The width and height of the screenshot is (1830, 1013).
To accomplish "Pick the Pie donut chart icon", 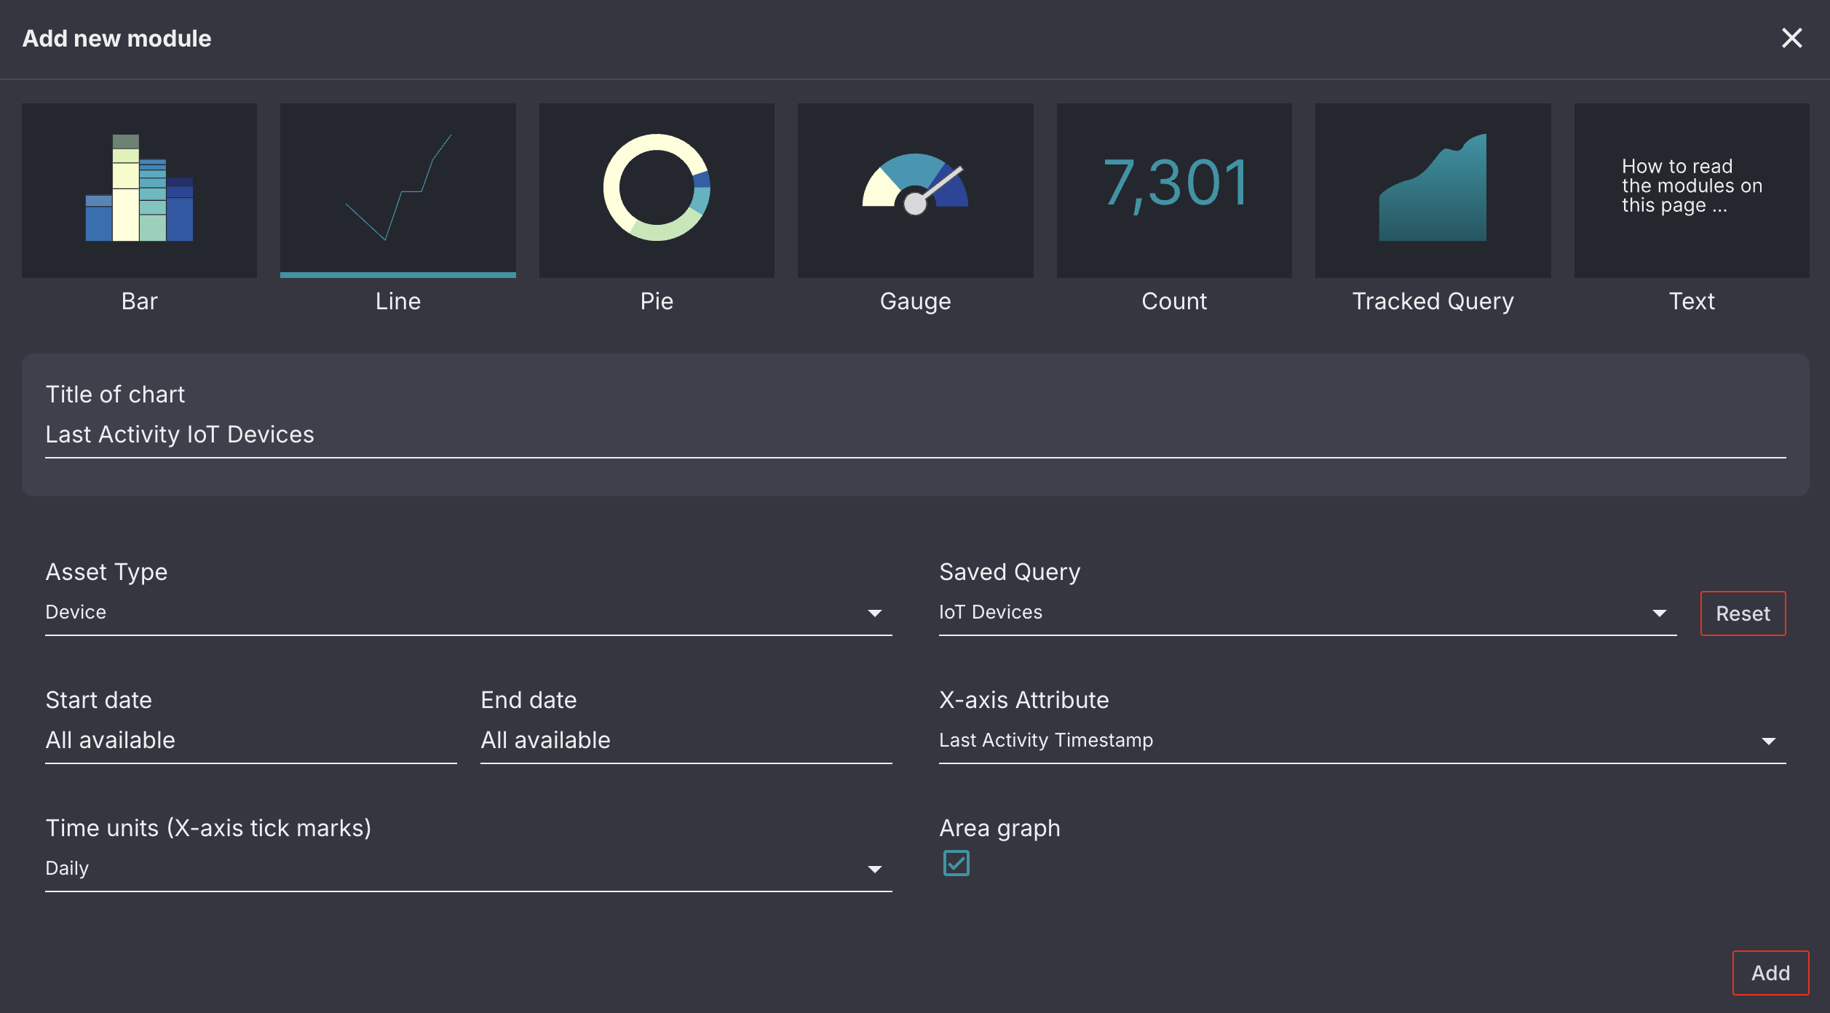I will 656,189.
